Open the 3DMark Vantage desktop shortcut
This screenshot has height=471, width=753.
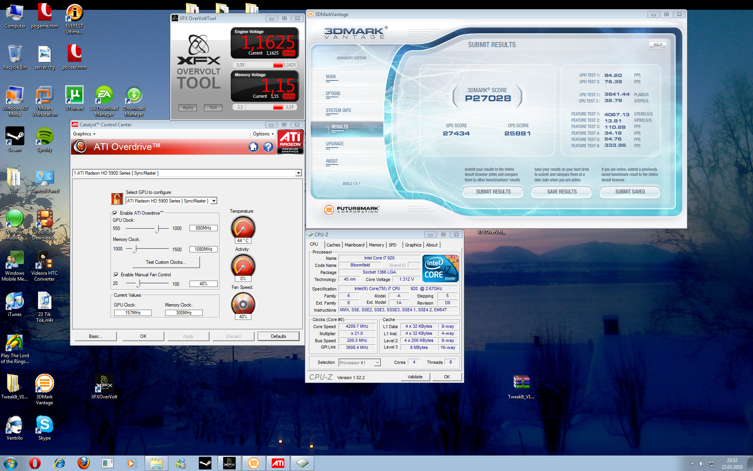pyautogui.click(x=44, y=389)
